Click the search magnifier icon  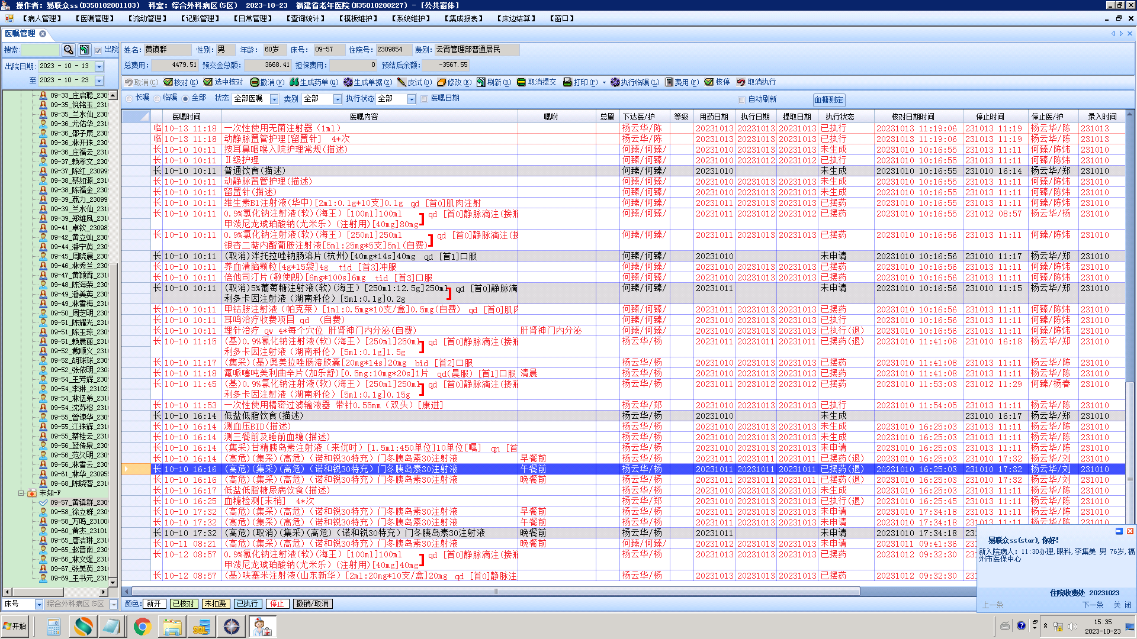[x=68, y=50]
